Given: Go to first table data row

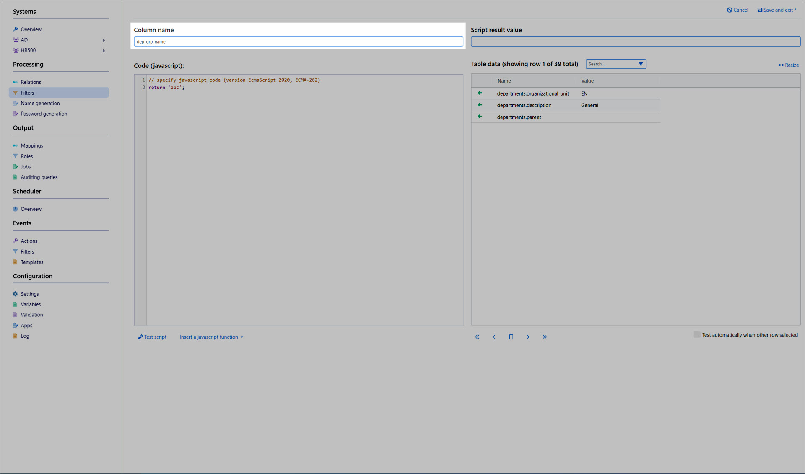Looking at the screenshot, I should (x=477, y=337).
